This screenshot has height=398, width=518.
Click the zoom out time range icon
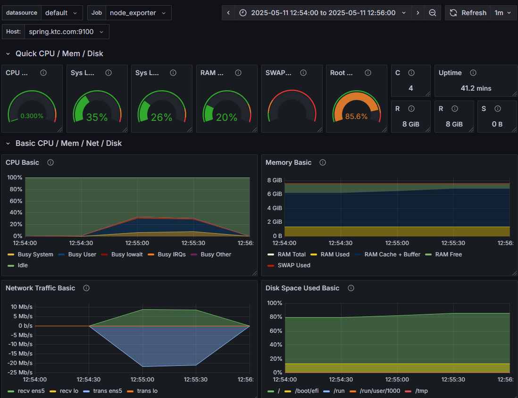click(x=432, y=13)
